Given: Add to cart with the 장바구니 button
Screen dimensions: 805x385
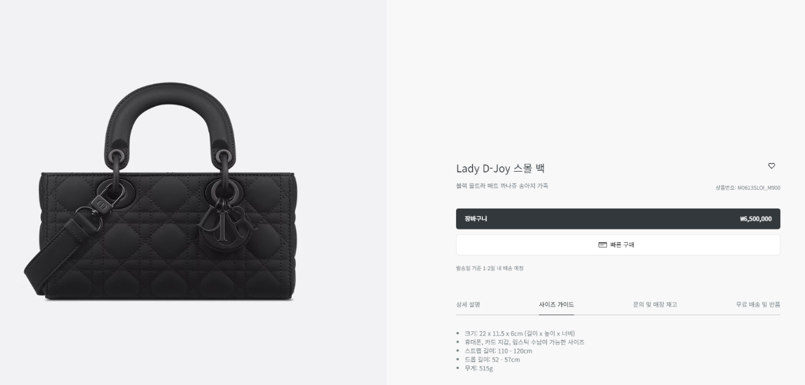Looking at the screenshot, I should click(618, 219).
